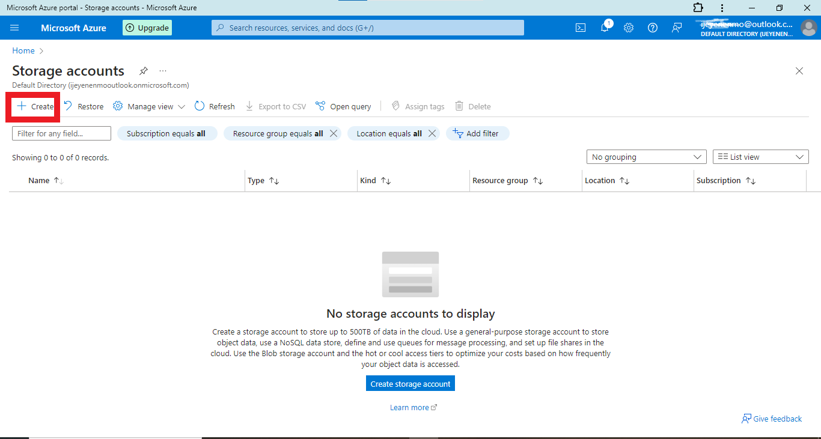
Task: Click Create in the command bar
Action: coord(35,106)
